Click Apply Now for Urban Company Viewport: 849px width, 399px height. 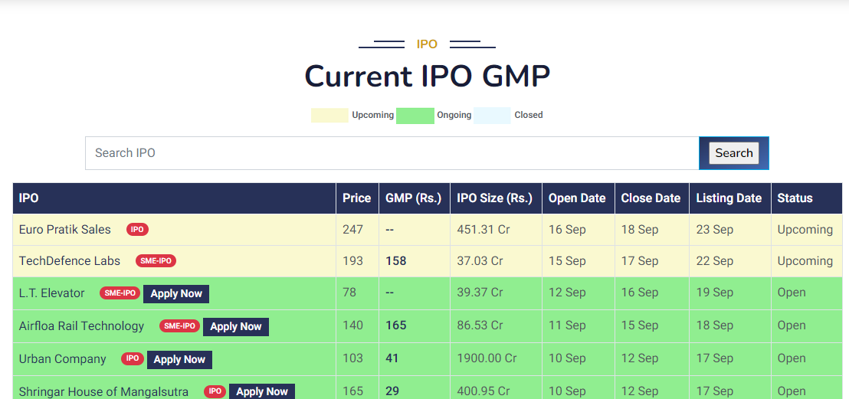pyautogui.click(x=179, y=359)
